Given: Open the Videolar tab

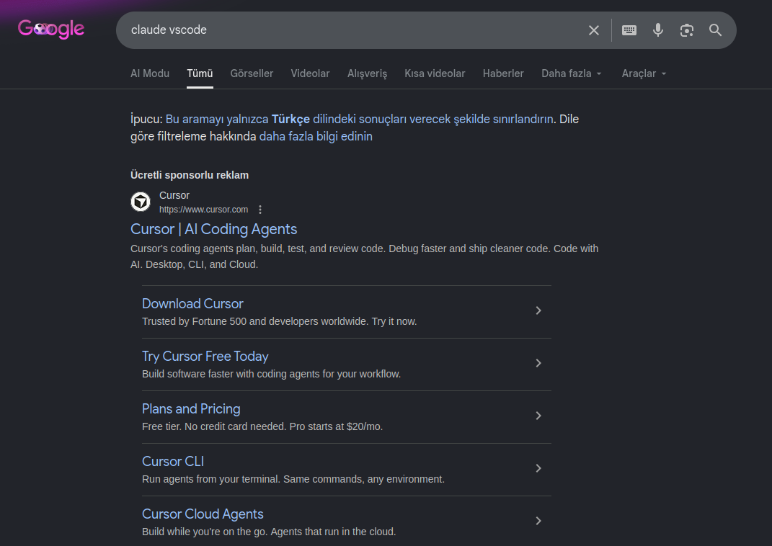Looking at the screenshot, I should [x=310, y=73].
